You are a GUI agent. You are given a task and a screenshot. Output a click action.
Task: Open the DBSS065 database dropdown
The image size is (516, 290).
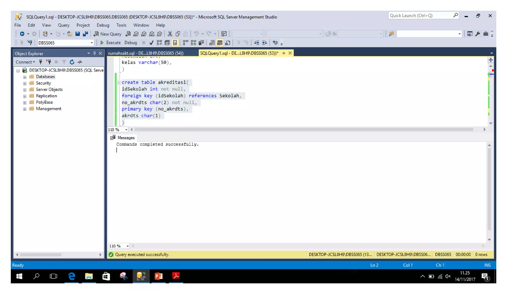pos(92,43)
